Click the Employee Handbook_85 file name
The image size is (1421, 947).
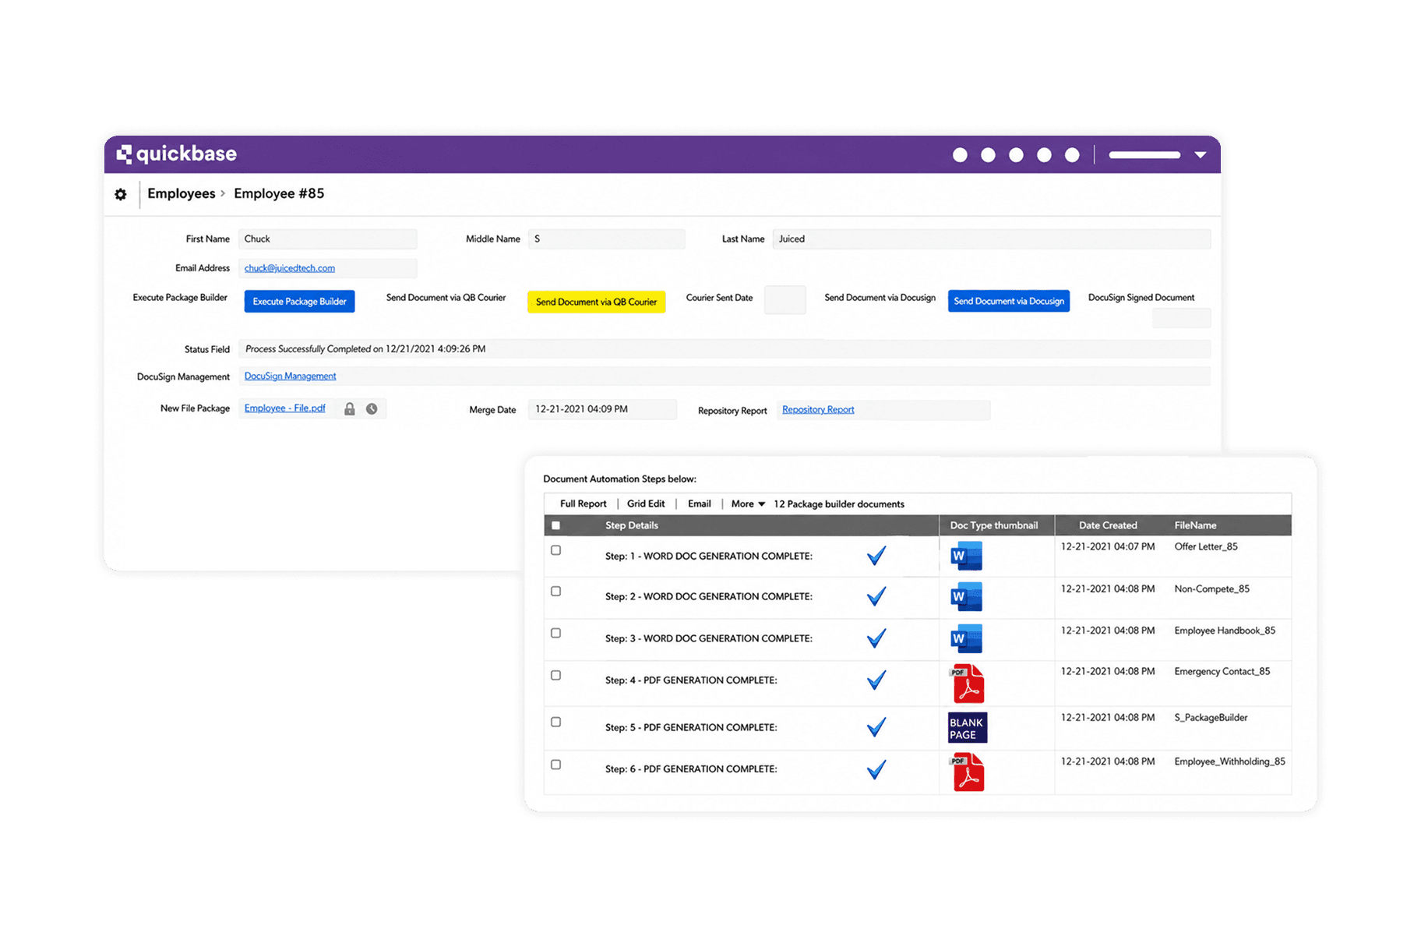(x=1225, y=631)
